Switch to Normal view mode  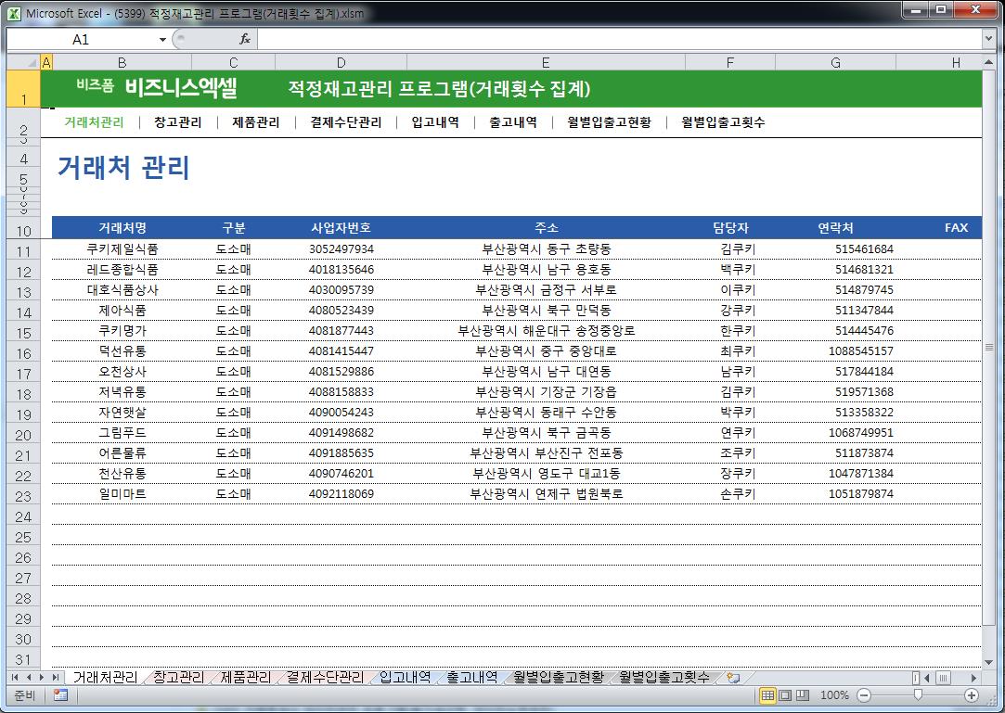point(767,695)
